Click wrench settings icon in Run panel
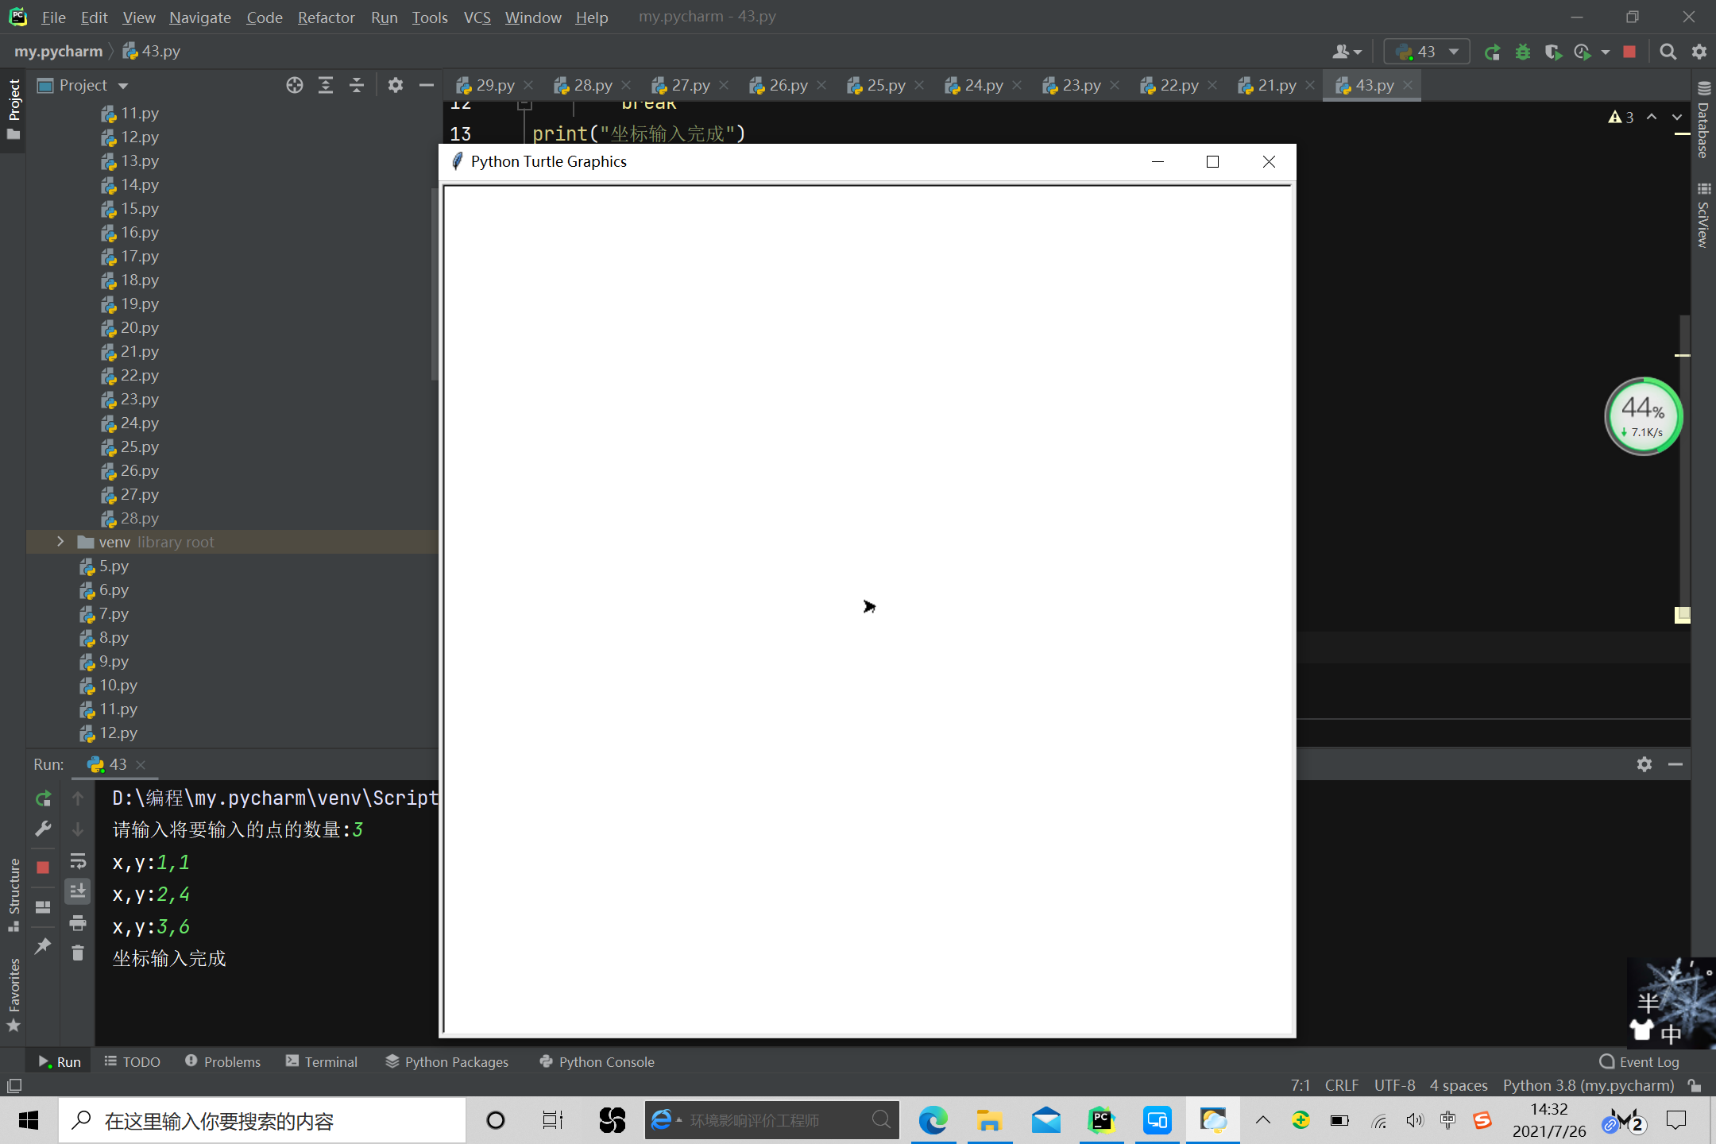 [44, 829]
